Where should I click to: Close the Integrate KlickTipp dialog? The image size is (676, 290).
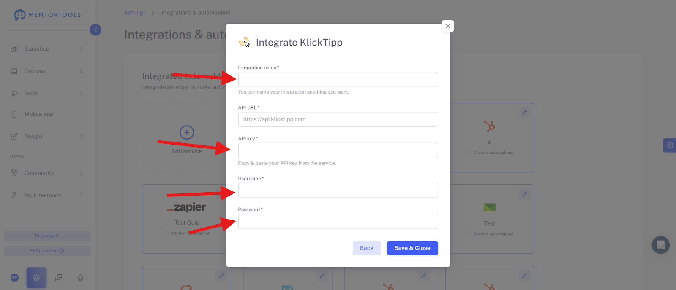click(448, 26)
